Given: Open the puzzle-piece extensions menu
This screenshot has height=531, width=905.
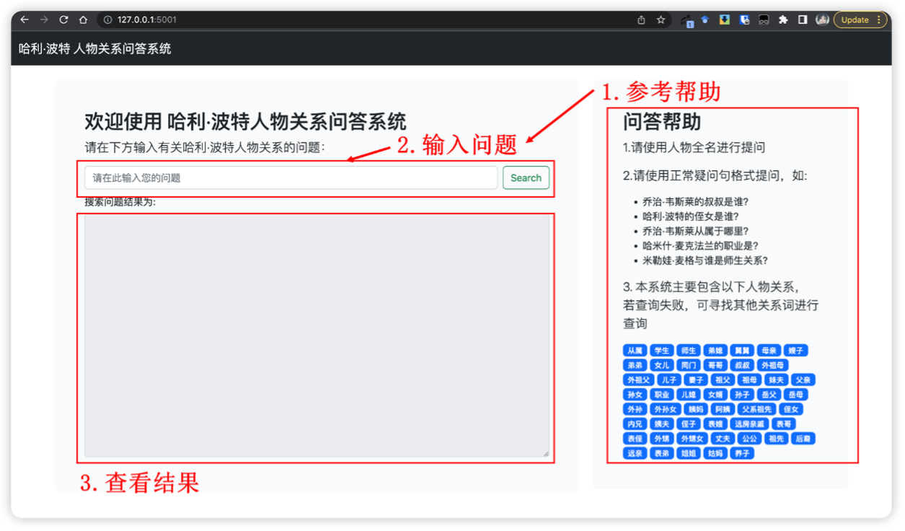Looking at the screenshot, I should pos(783,20).
